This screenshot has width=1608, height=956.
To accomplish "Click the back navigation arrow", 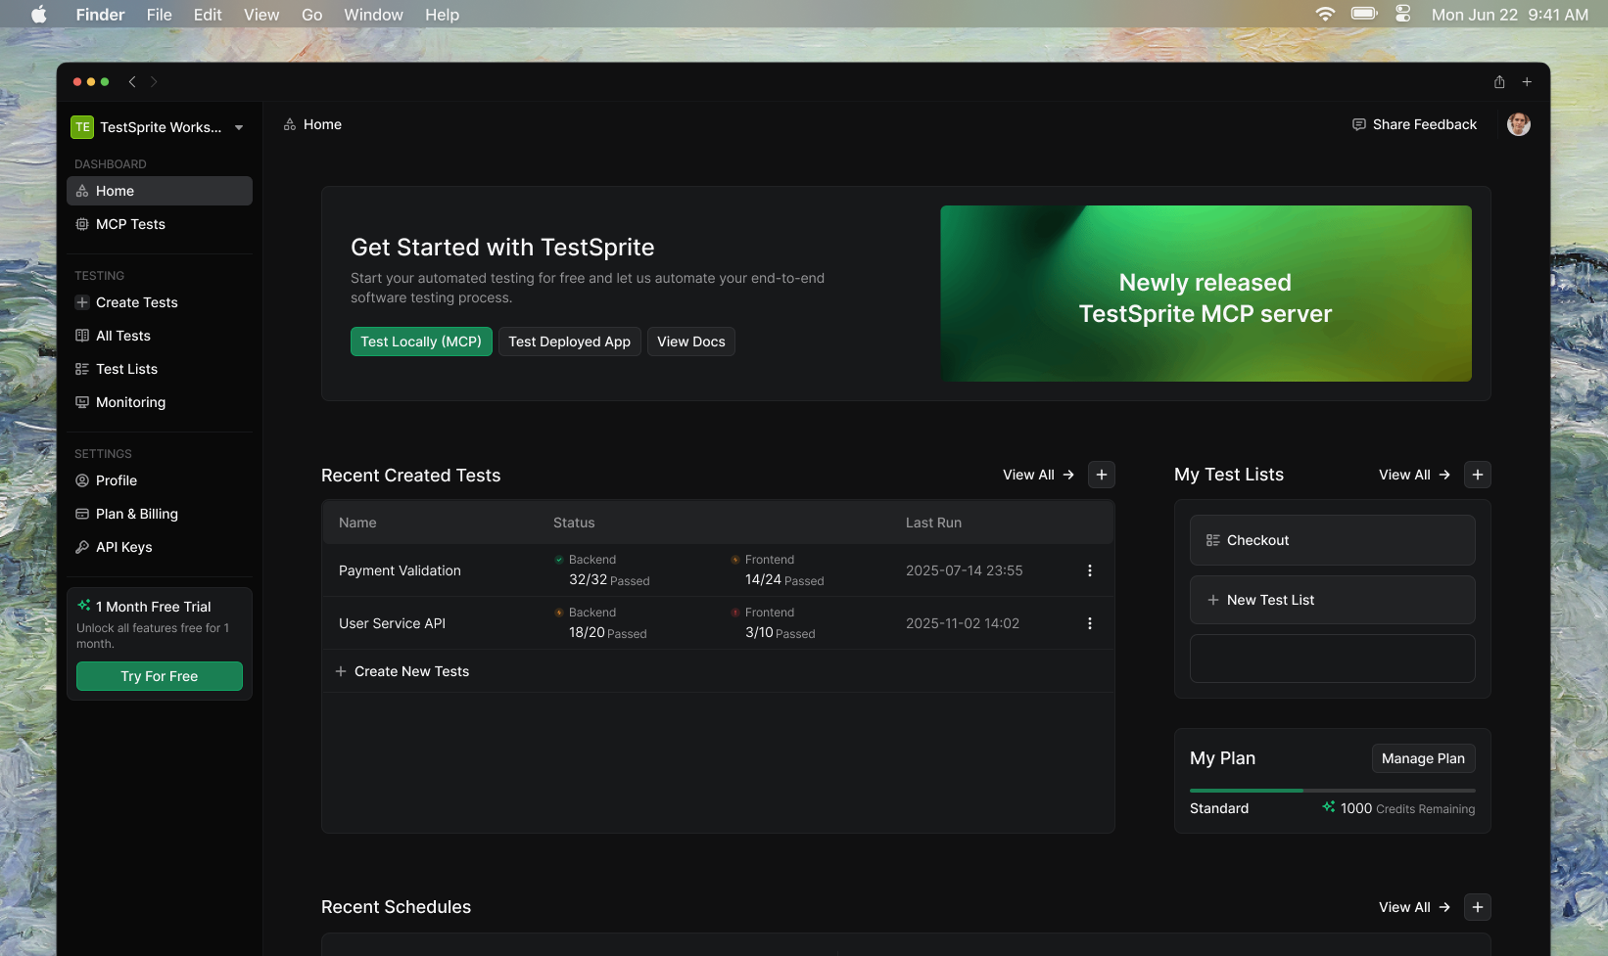I will 132,82.
